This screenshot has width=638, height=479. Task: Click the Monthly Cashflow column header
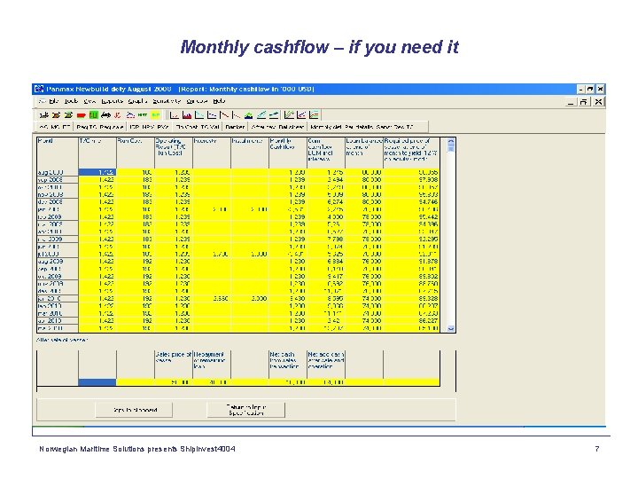(x=288, y=153)
